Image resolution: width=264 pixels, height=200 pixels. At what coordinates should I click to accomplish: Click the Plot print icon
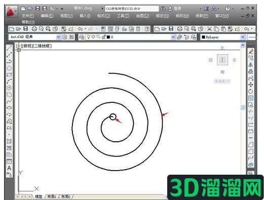pyautogui.click(x=34, y=29)
